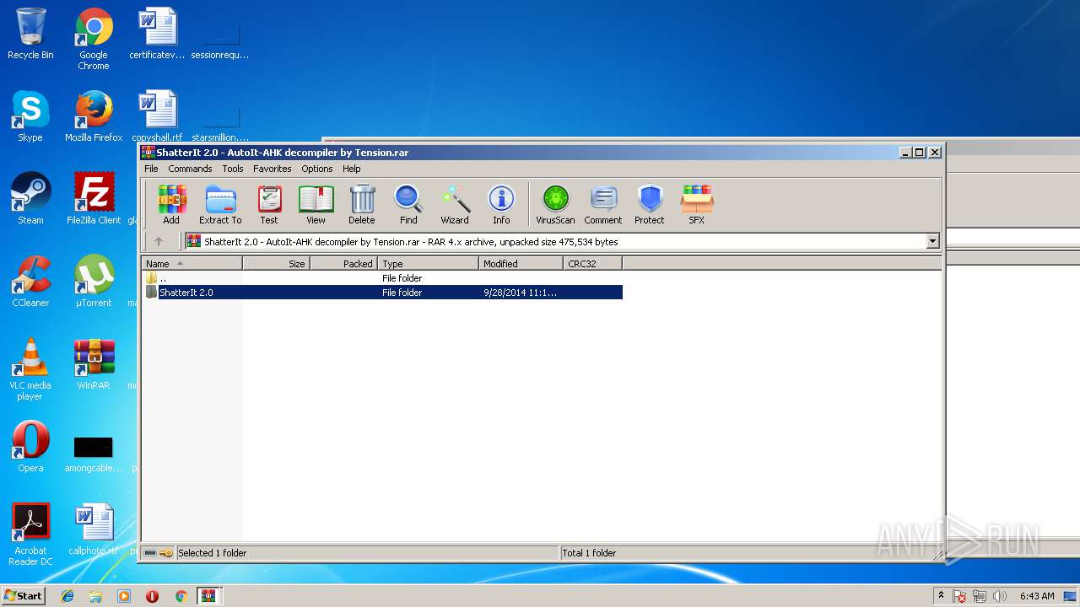Click the modified date 9/28/2014 cell

click(x=520, y=293)
